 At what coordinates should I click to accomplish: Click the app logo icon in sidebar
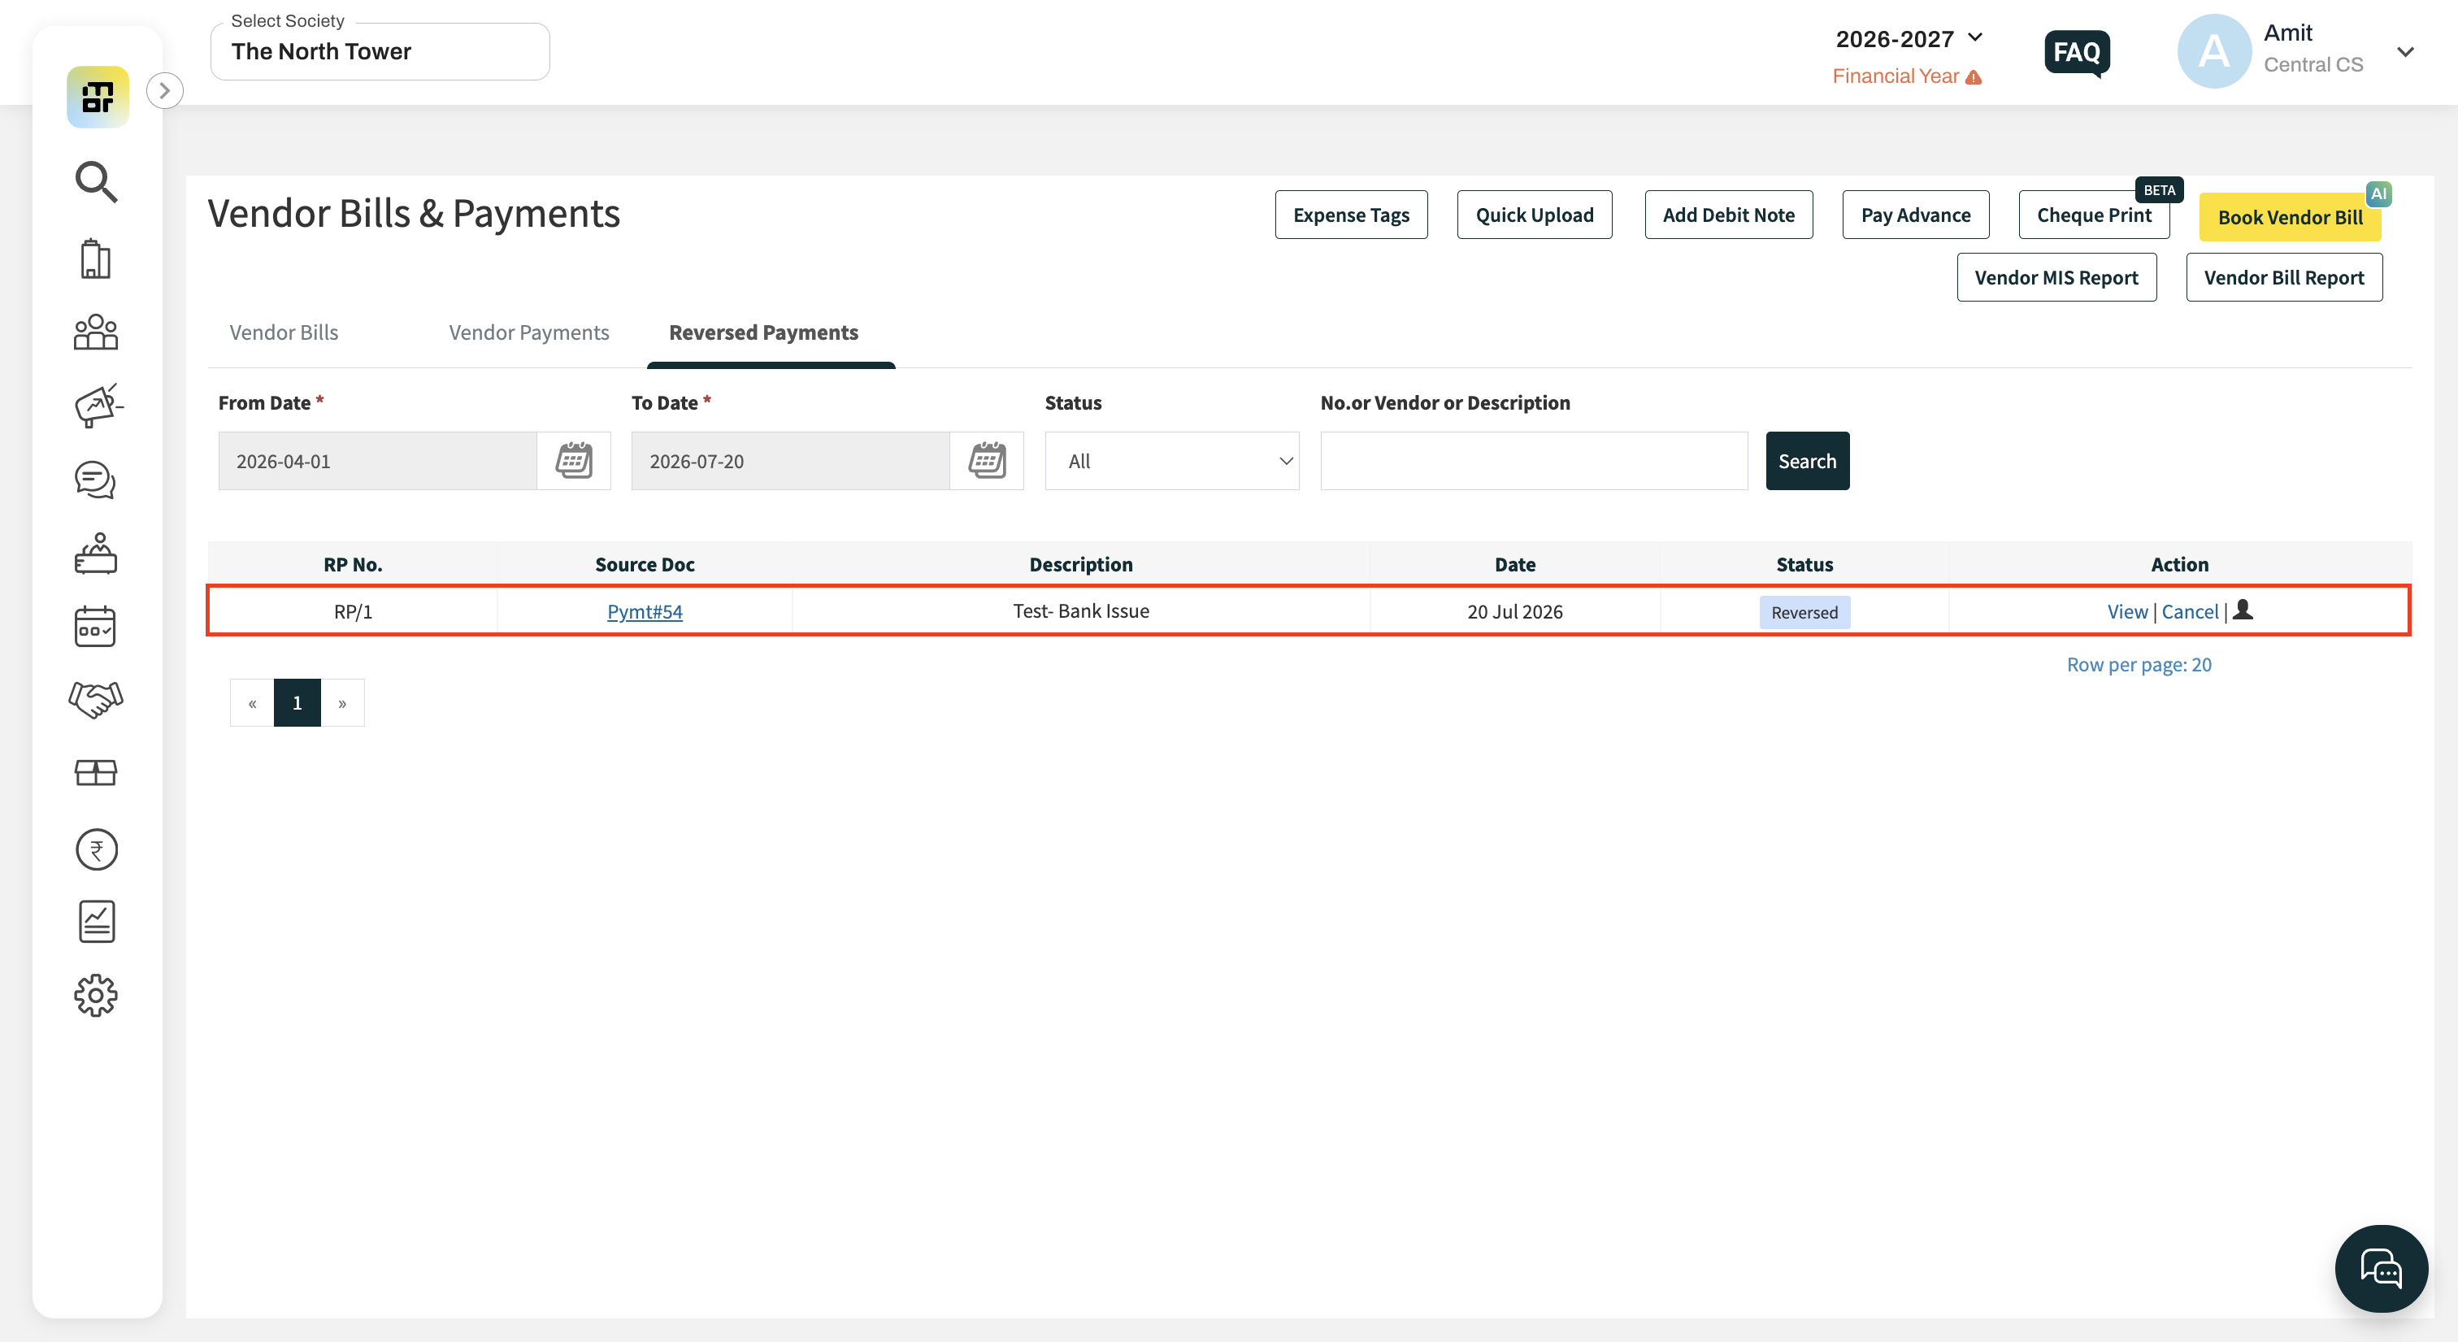[98, 97]
